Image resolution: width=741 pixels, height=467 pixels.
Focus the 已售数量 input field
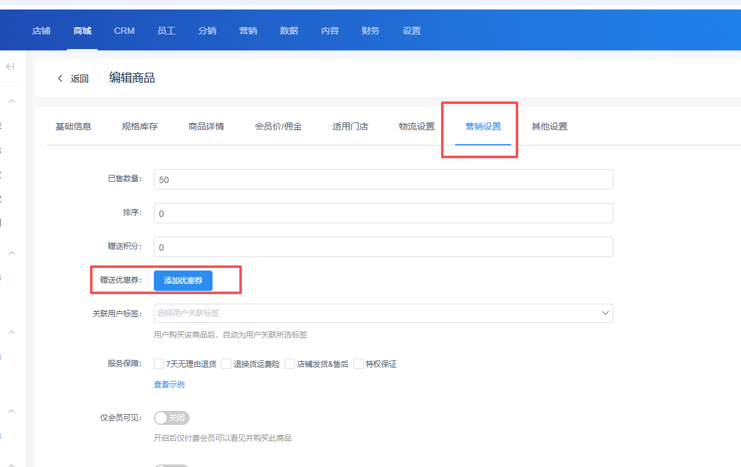tap(383, 180)
